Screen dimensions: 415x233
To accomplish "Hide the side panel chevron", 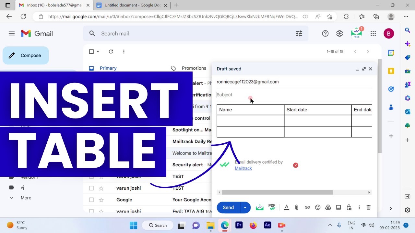I will 391,208.
